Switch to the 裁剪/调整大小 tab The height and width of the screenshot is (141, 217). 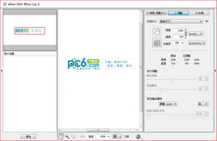(156, 13)
